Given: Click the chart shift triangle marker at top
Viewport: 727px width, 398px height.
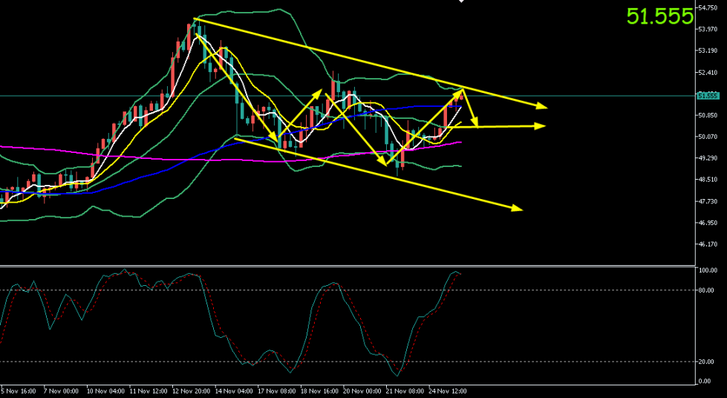Looking at the screenshot, I should point(461,2).
